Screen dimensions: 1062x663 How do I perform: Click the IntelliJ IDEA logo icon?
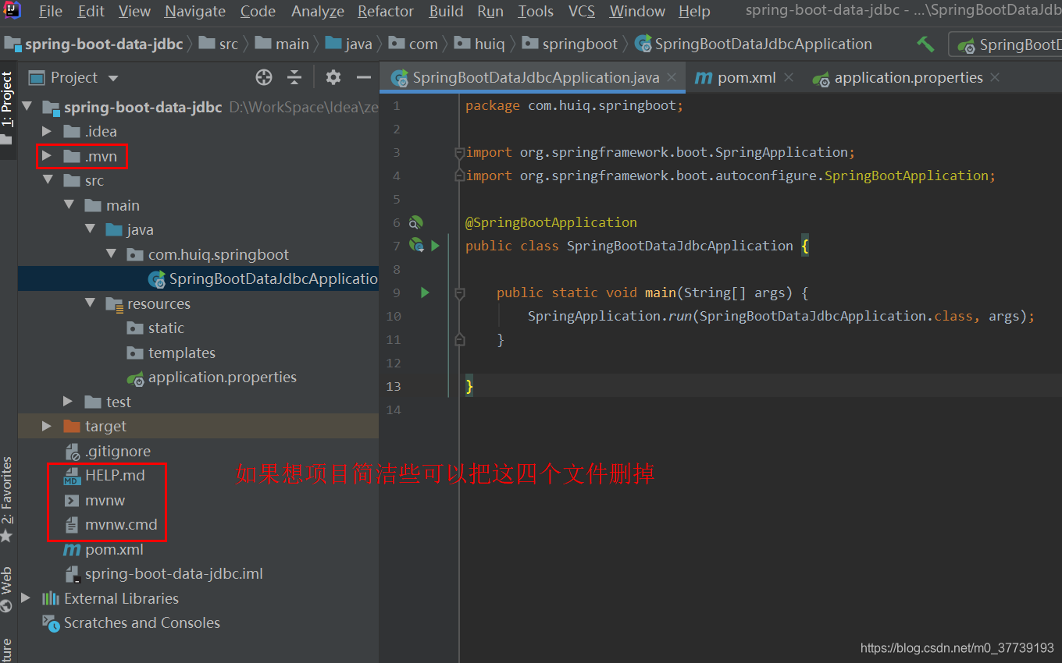(12, 11)
